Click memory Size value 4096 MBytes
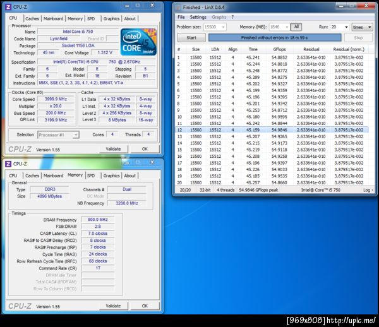Screen dimensions: 379x327 [x=49, y=196]
